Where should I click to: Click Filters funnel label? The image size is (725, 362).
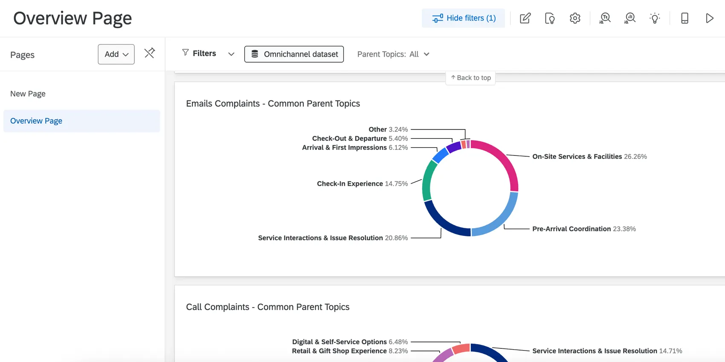click(199, 53)
